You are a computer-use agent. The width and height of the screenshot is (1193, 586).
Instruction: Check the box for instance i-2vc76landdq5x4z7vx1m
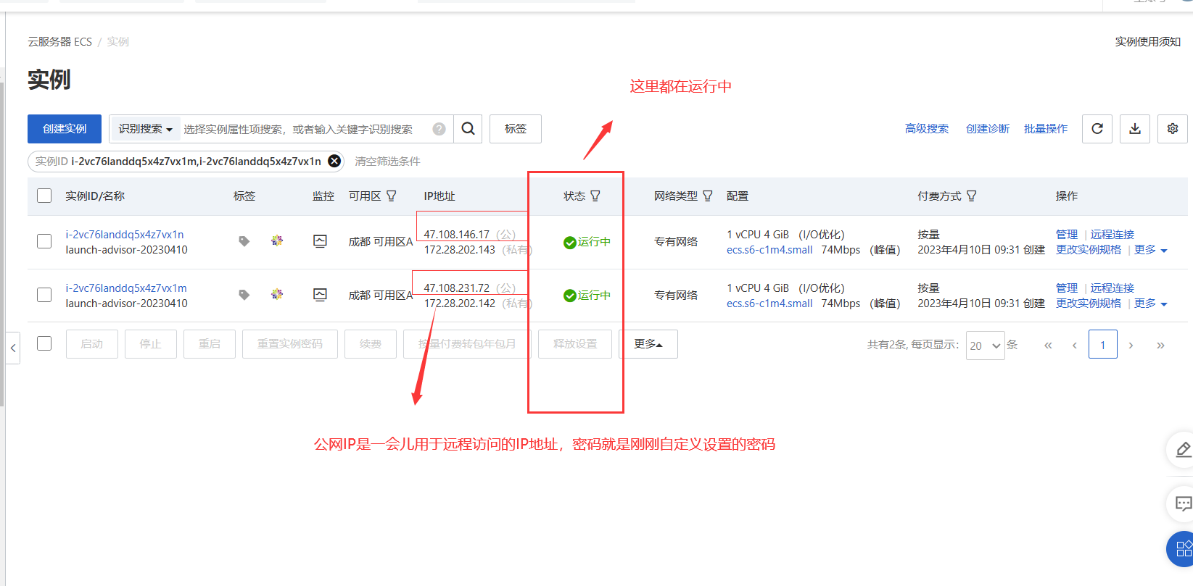point(44,295)
